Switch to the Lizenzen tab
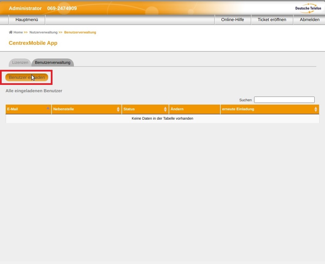 pyautogui.click(x=20, y=62)
